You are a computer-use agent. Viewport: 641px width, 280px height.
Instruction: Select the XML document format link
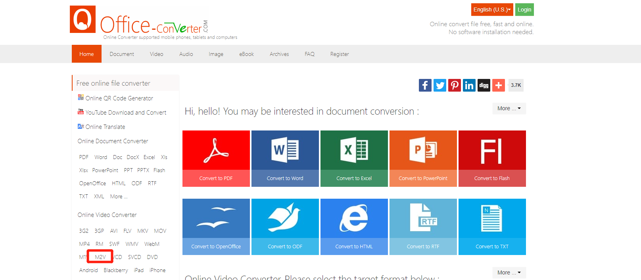pos(99,196)
